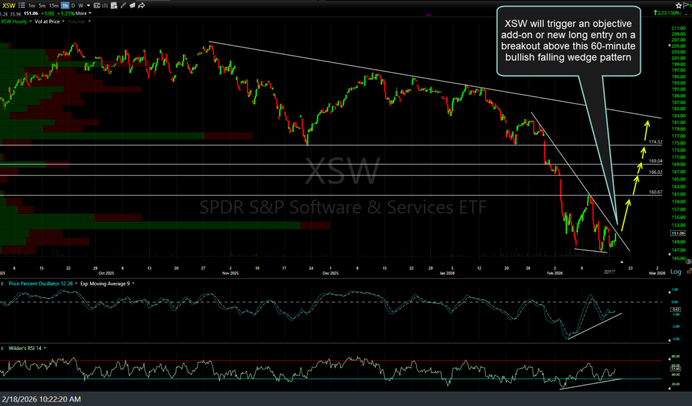Click the XSW ticker symbol field

tap(8, 5)
